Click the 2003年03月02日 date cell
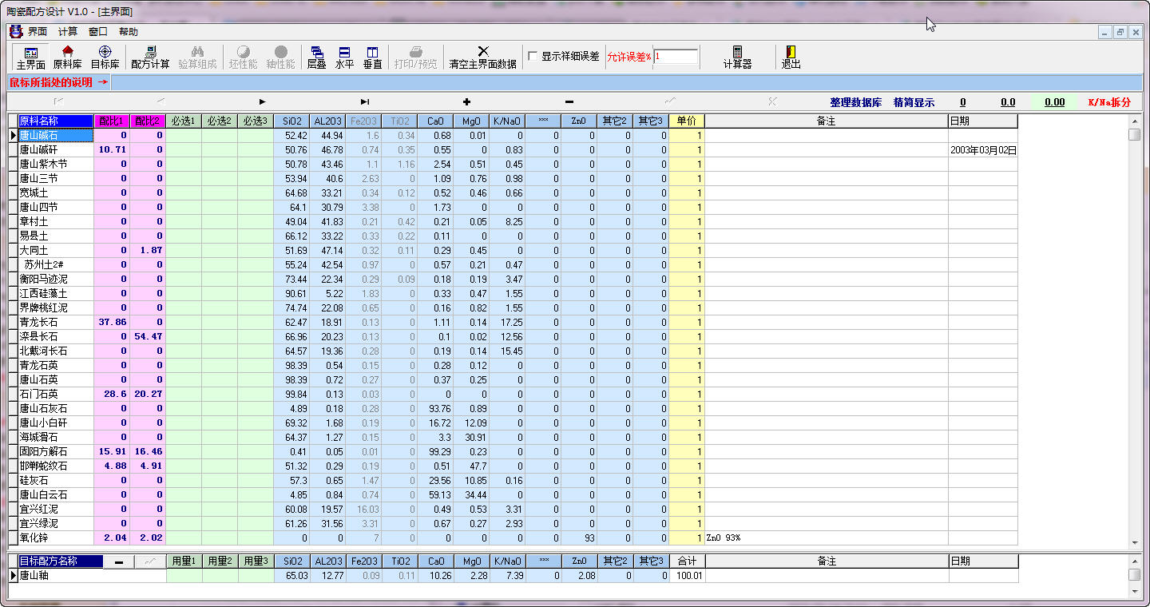 983,150
